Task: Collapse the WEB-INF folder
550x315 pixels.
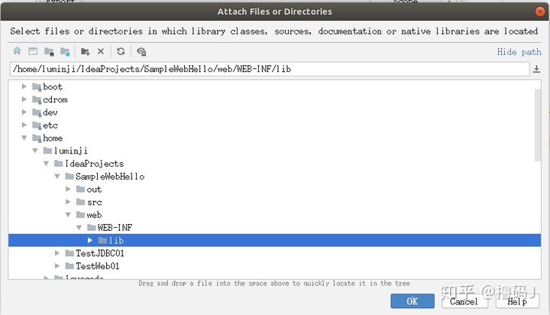Action: 79,228
